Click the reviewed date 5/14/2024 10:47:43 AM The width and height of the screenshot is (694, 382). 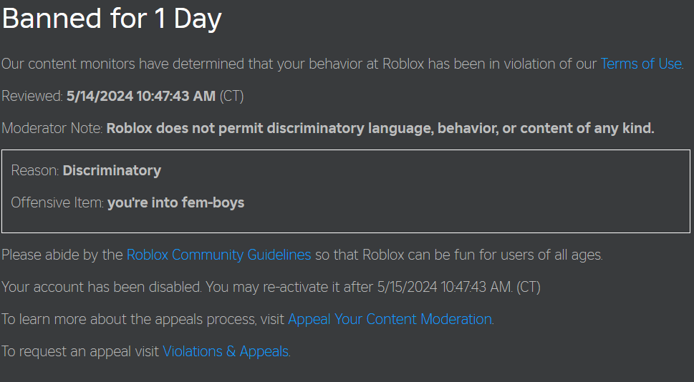click(140, 96)
